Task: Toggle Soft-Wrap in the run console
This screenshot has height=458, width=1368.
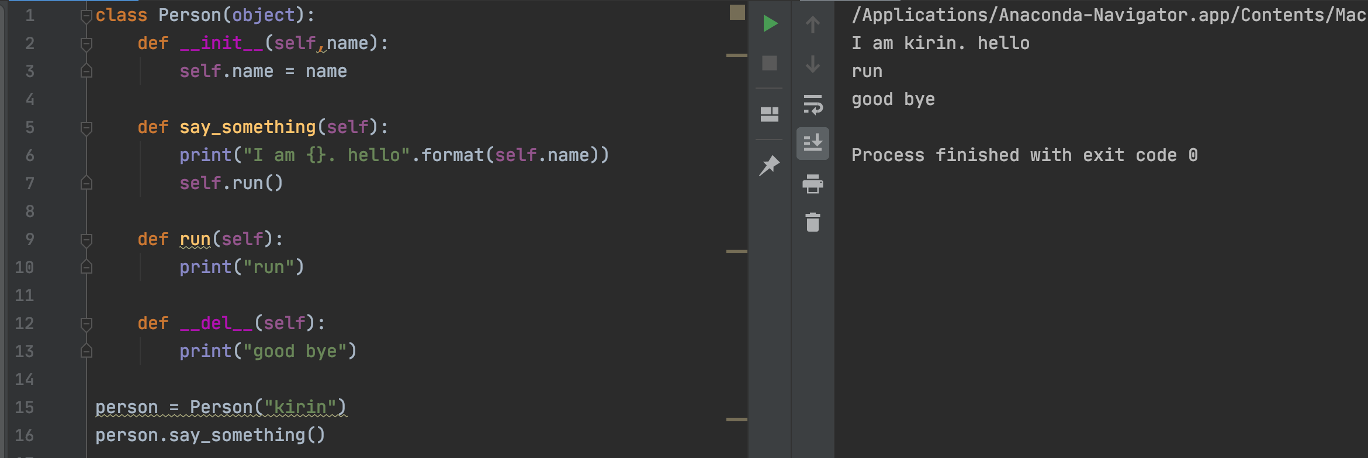Action: pyautogui.click(x=813, y=104)
